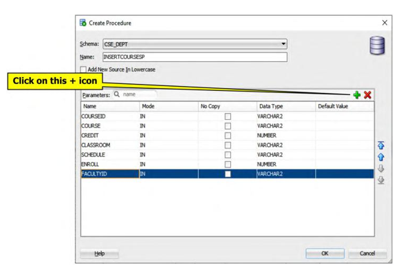Viewport: 401px width, 268px height.
Task: Click the IN mode cell for ENROLL
Action: pos(169,164)
